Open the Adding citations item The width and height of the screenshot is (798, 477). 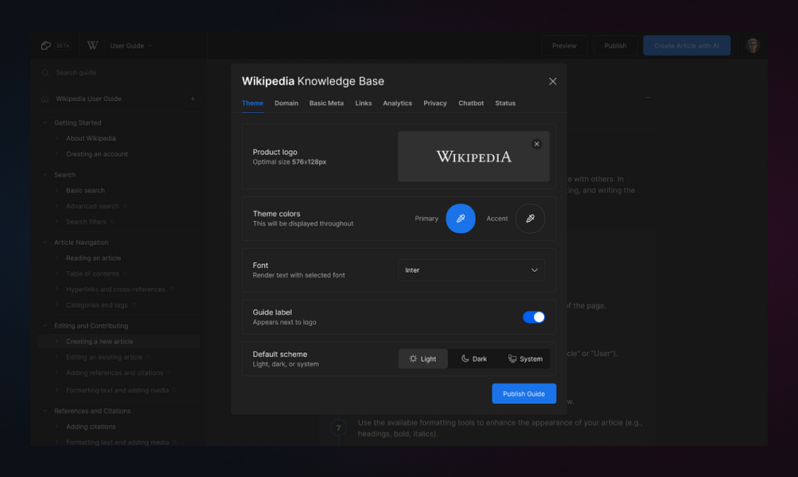tap(91, 427)
